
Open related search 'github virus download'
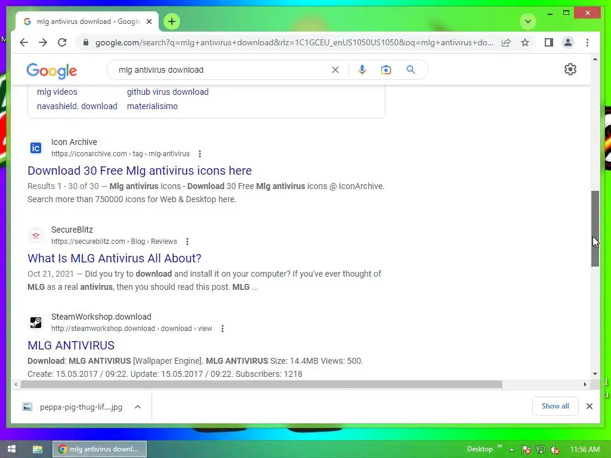pyautogui.click(x=168, y=92)
